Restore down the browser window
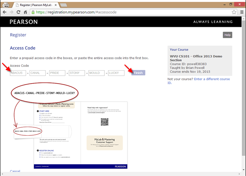 click(230, 4)
